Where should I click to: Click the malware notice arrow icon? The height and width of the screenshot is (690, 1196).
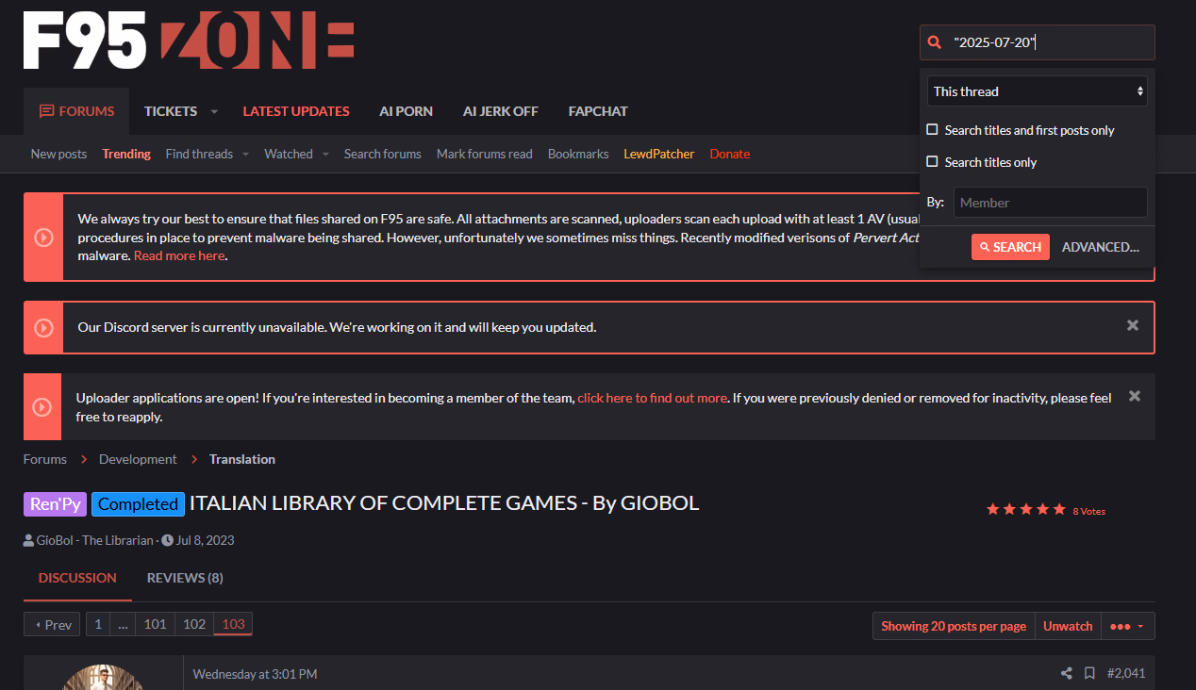[x=43, y=237]
